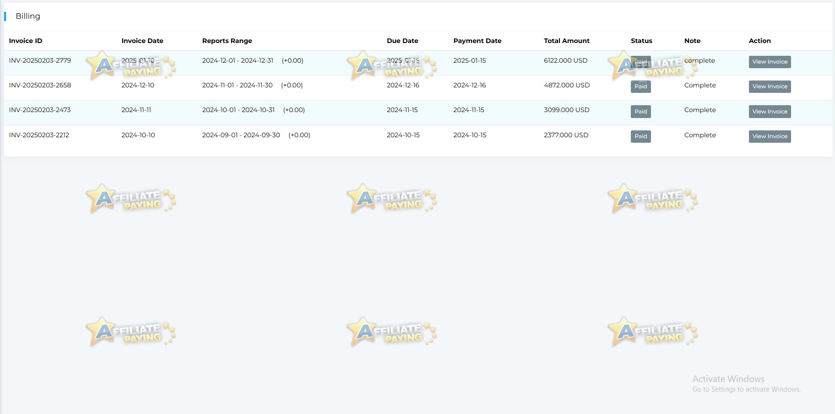Click payment date 2024-12-16
835x414 pixels.
470,85
